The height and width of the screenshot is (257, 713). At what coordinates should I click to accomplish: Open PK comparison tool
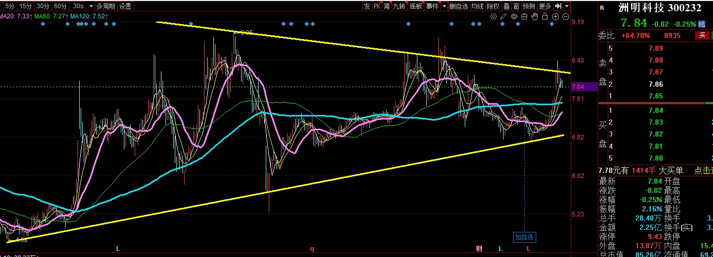[377, 6]
